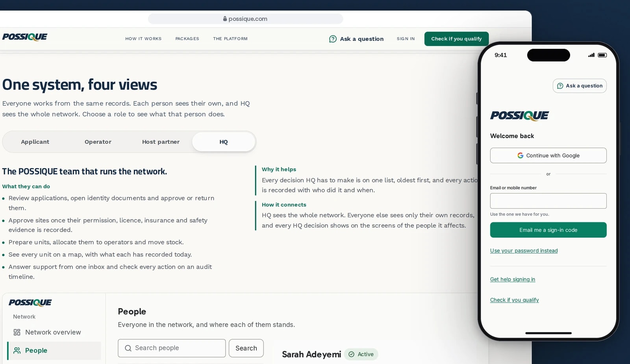Click the Google logo on the phone

[x=520, y=155]
